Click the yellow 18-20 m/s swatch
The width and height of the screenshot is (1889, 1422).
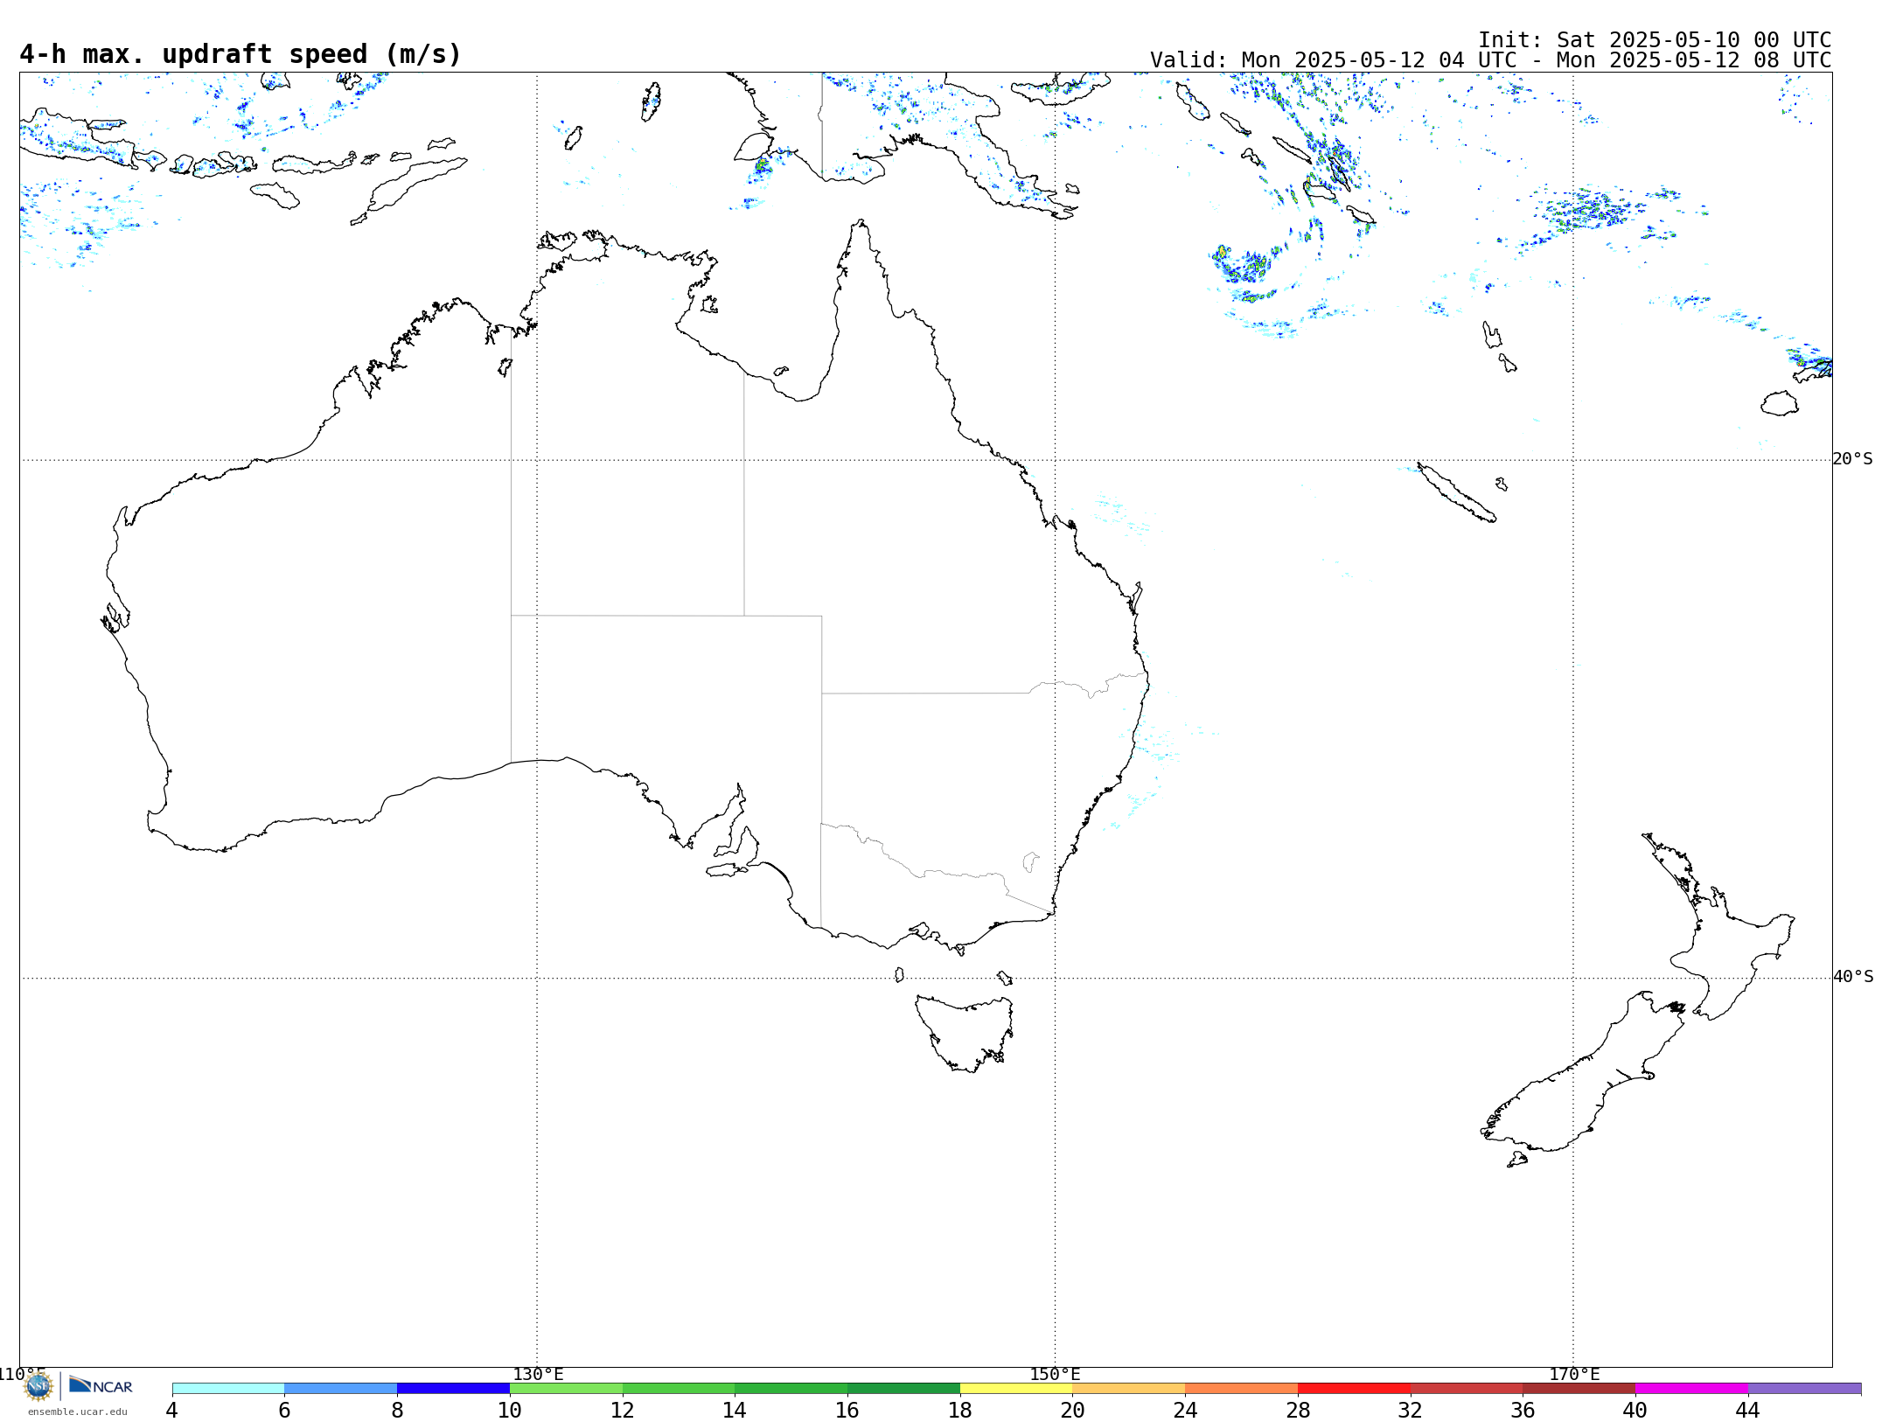click(1016, 1389)
